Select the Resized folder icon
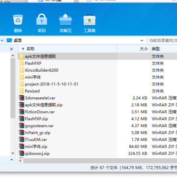Image resolution: width=177 pixels, height=177 pixels. point(22,91)
